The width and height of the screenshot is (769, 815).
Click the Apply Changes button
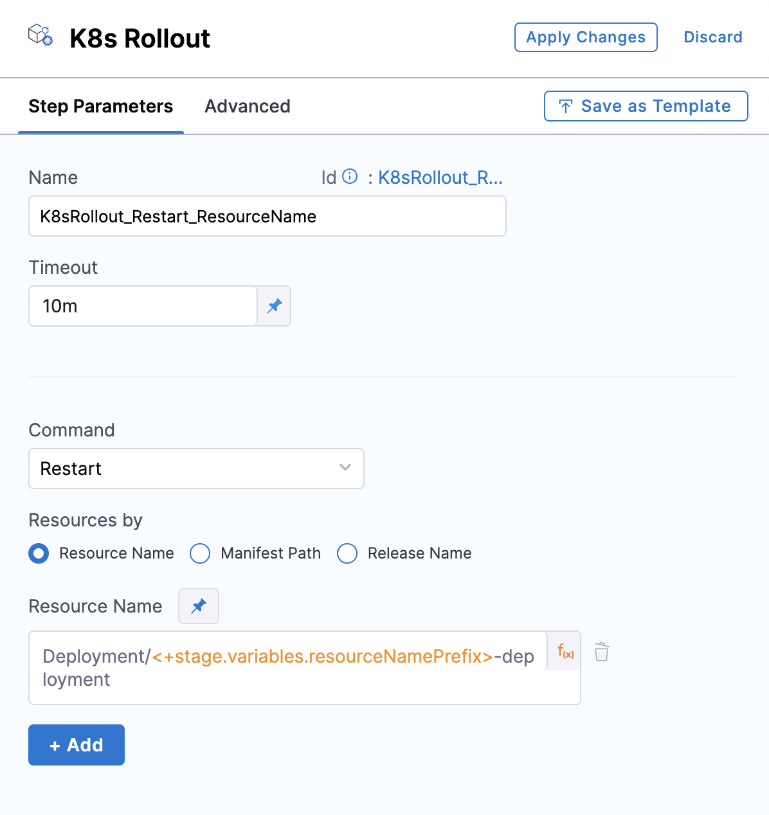point(586,37)
